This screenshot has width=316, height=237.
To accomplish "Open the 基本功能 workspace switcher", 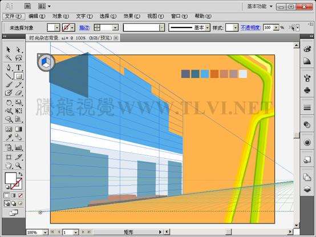I will (260, 6).
